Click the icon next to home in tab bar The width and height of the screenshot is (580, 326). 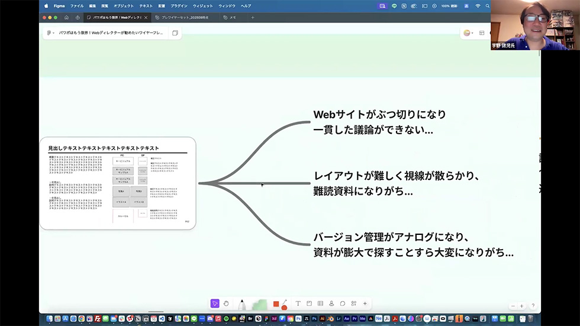(78, 17)
